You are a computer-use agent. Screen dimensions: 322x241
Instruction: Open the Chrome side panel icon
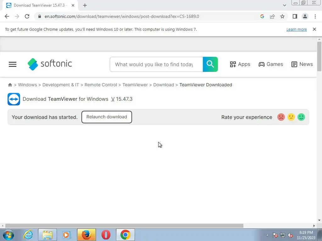295,16
